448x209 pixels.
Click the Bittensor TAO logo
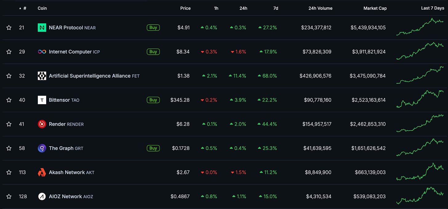(42, 100)
